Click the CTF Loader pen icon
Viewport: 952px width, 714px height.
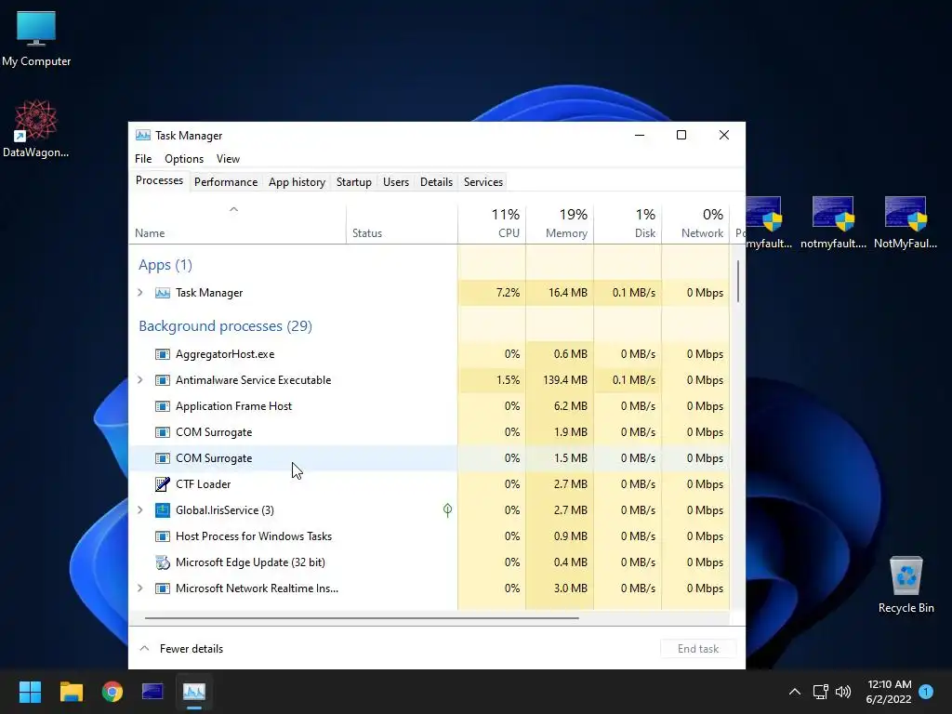pyautogui.click(x=162, y=483)
